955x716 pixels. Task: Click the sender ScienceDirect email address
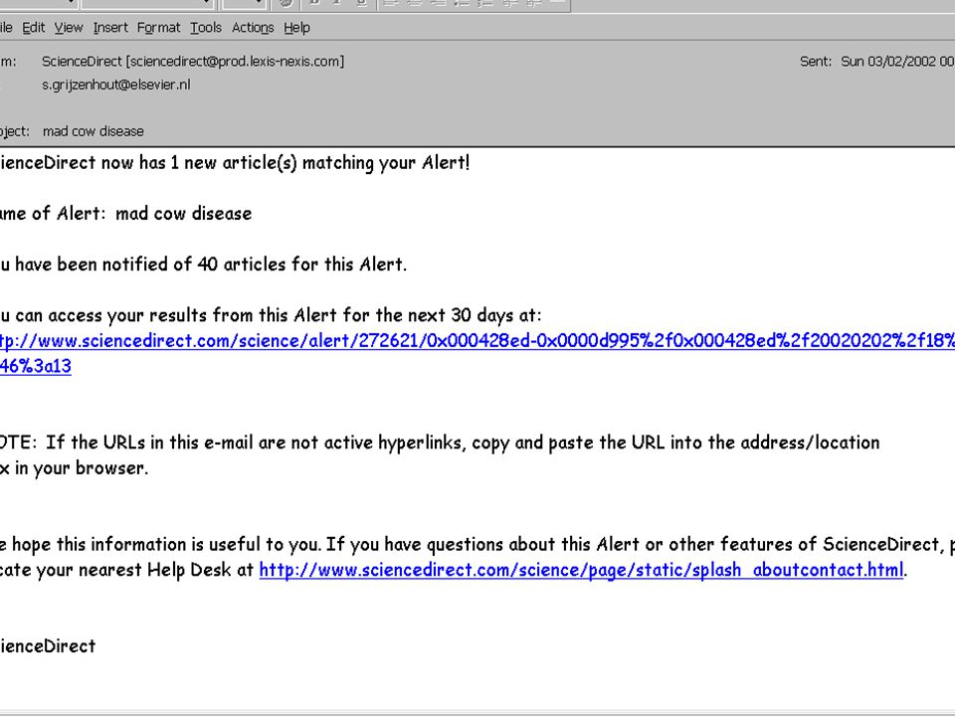click(x=193, y=62)
